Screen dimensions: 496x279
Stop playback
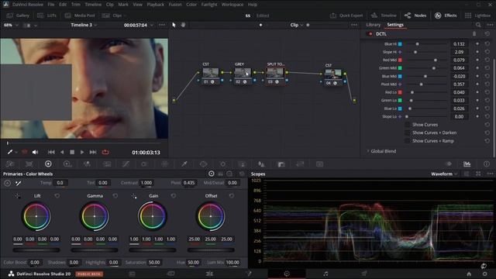tap(72, 153)
